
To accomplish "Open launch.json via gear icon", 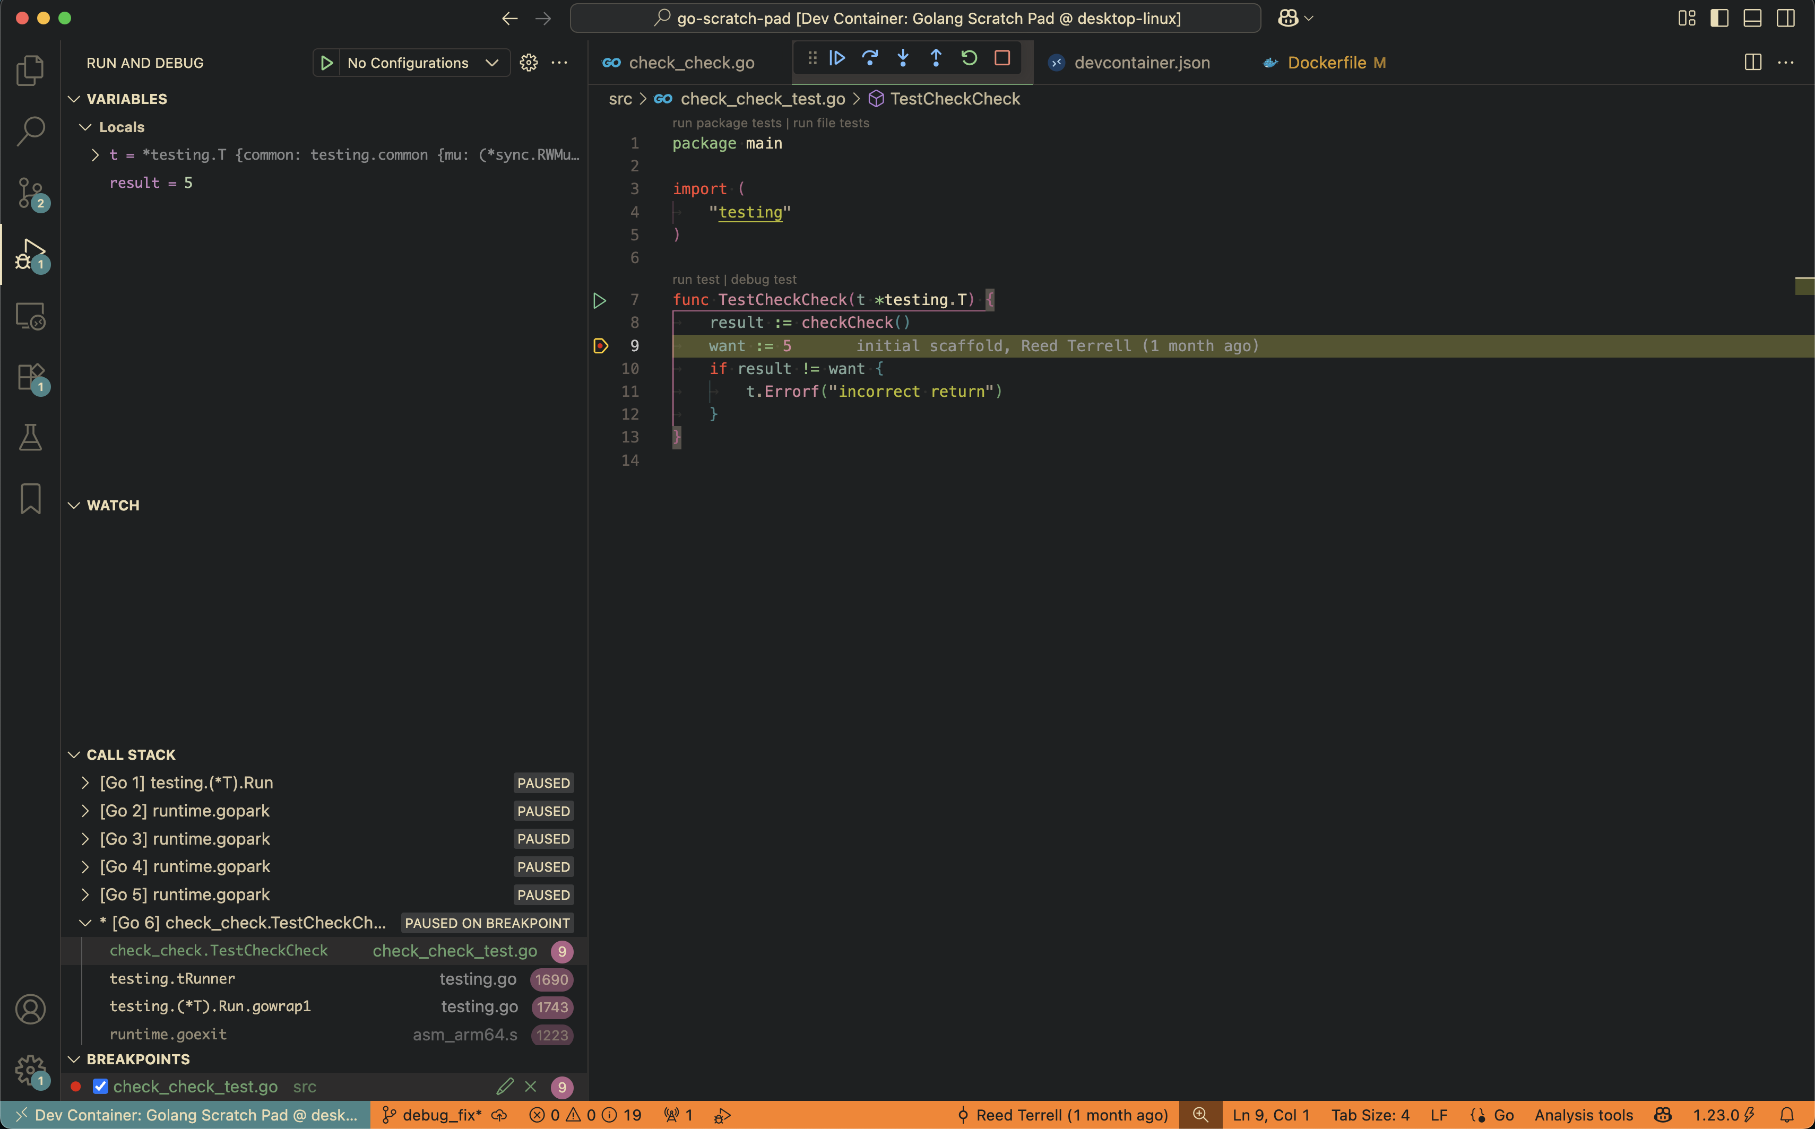I will (529, 63).
